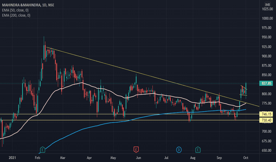Viewport: 276px width, 162px height.
Task: Click the Feb label on time axis
Action: (x=38, y=158)
